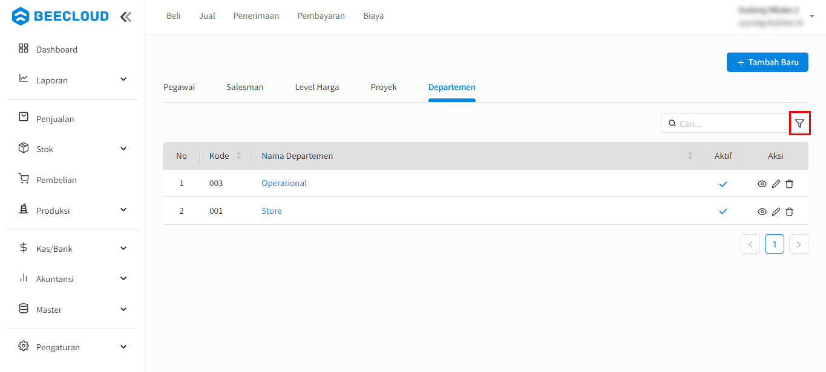Open the filter funnel icon

pos(799,123)
